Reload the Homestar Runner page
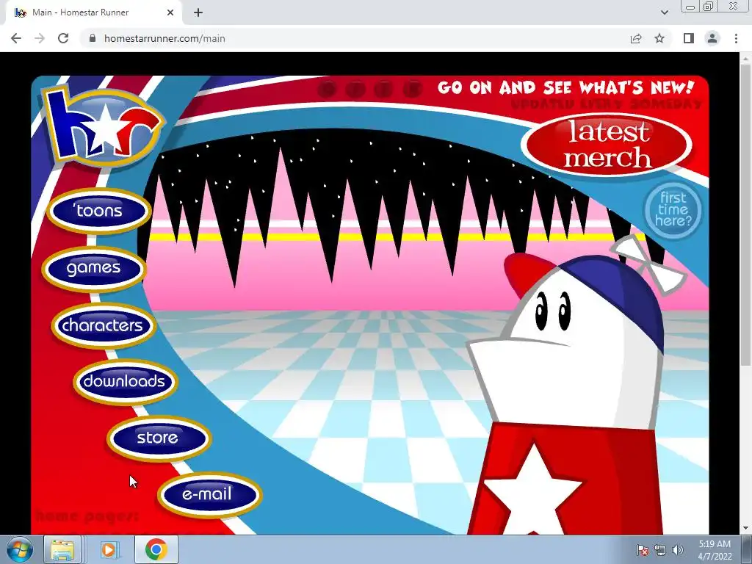This screenshot has height=564, width=752. coord(63,38)
